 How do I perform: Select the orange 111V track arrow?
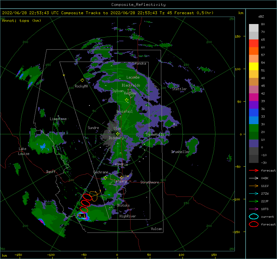pos(254,186)
